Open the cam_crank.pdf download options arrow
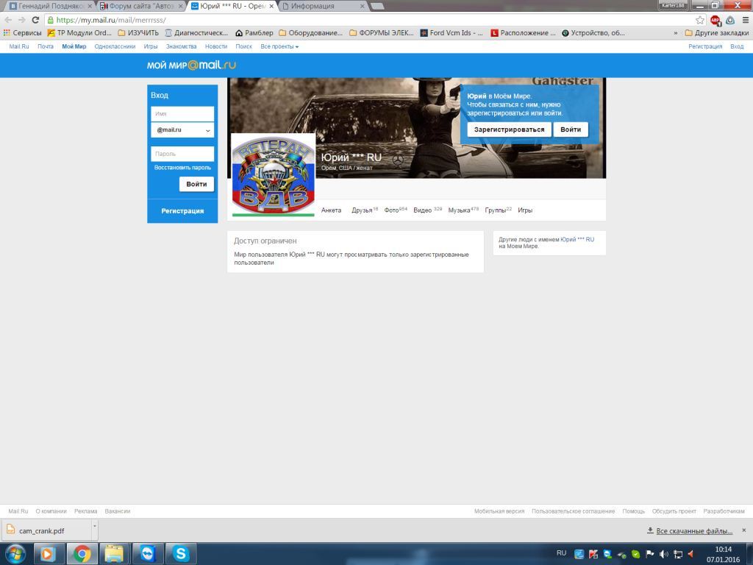753x565 pixels. click(x=95, y=526)
